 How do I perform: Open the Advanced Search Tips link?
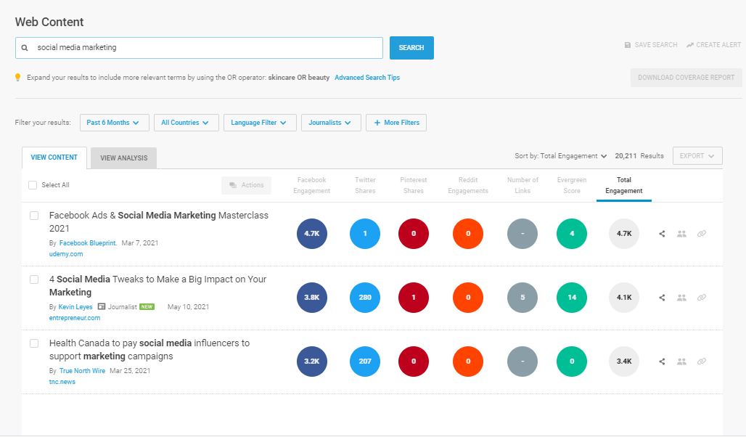point(367,78)
